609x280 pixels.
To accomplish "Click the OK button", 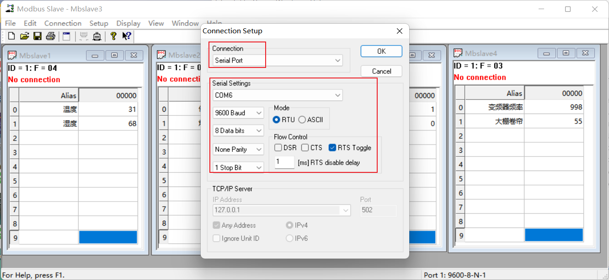I will point(381,51).
